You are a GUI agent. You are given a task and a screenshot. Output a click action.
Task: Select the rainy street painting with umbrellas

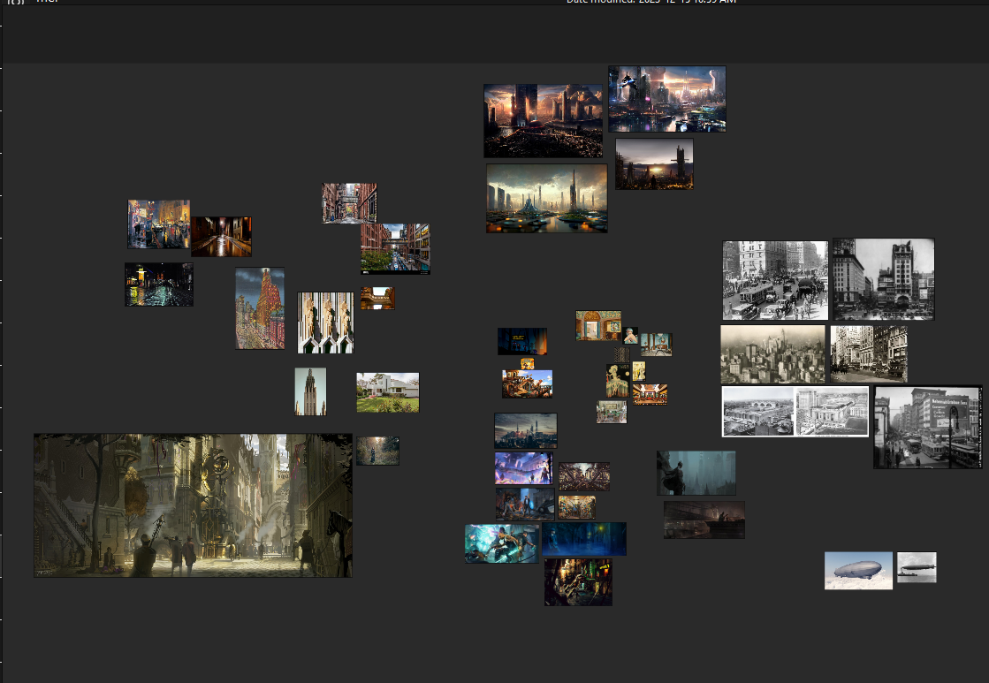158,224
